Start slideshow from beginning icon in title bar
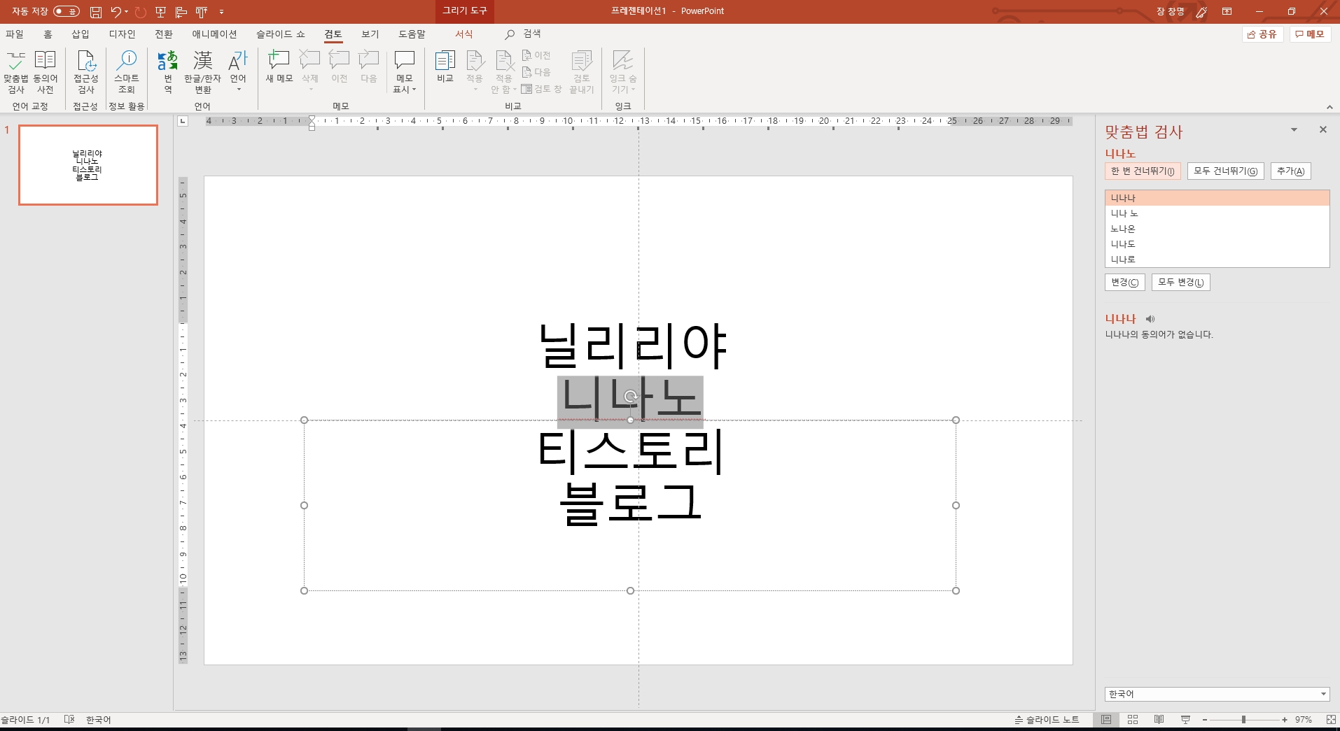This screenshot has width=1340, height=731. (161, 11)
